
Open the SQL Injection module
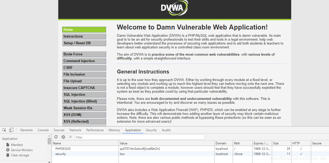click(x=84, y=94)
